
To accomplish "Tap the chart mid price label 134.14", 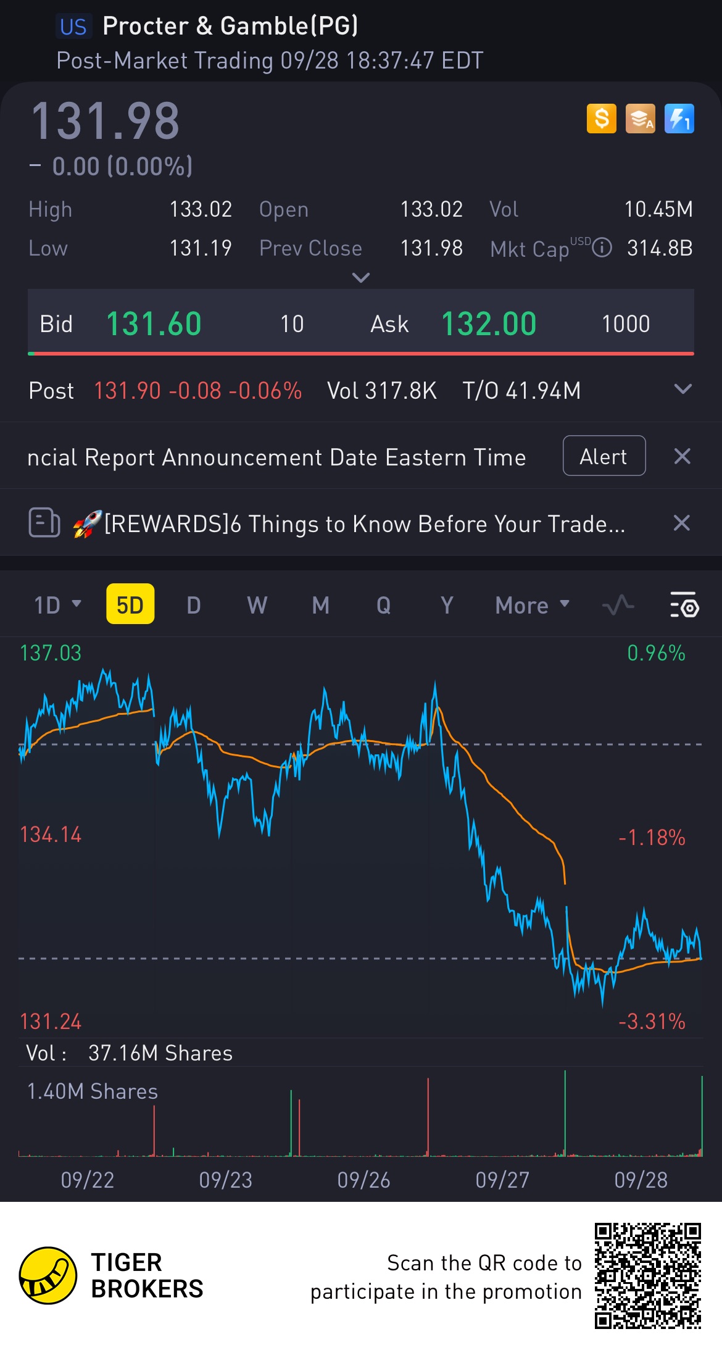I will (x=51, y=835).
